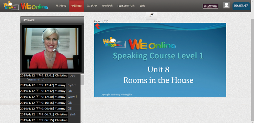254x123 pixels.
Task: Click the teacher video feed
Action: (x=51, y=48)
